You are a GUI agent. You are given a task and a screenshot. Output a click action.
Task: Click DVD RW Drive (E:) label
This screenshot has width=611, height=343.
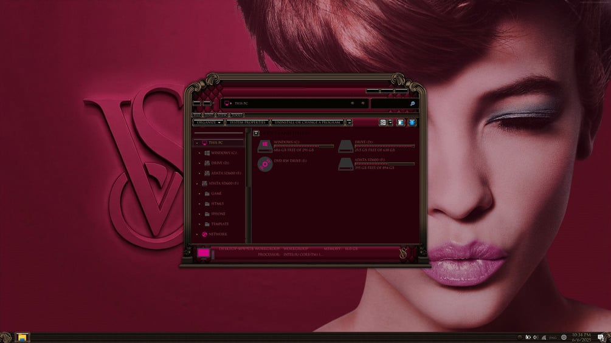point(291,161)
